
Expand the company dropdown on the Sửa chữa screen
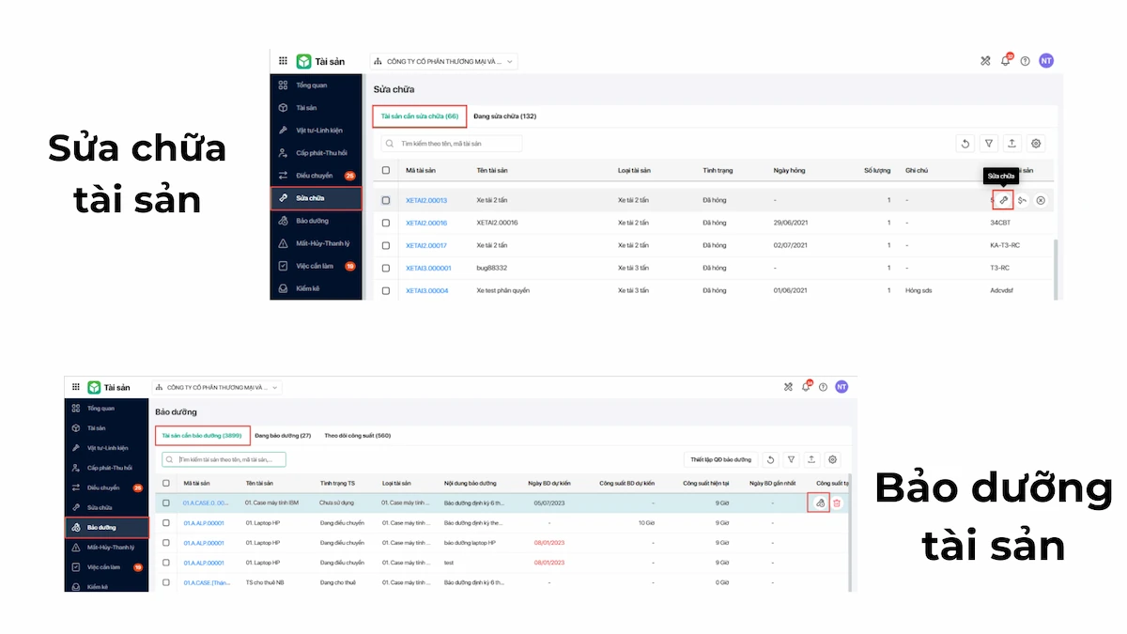pyautogui.click(x=444, y=61)
